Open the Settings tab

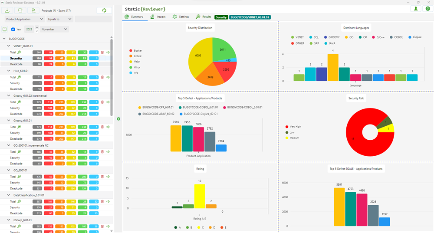[181, 16]
